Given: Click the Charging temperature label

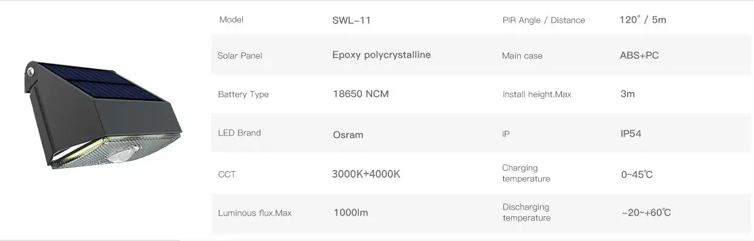Looking at the screenshot, I should (x=526, y=173).
